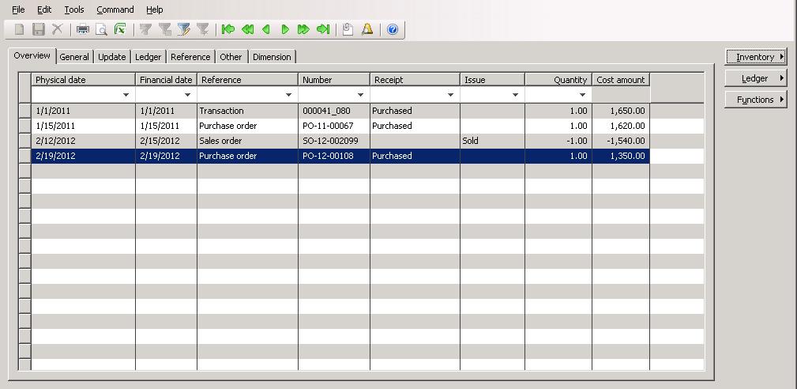Open Print preview magnifier icon
This screenshot has width=797, height=389.
101,29
